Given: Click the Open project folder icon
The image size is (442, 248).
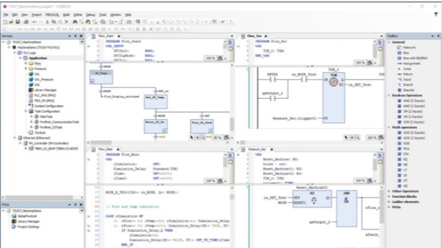Looking at the screenshot, I should tap(11, 21).
